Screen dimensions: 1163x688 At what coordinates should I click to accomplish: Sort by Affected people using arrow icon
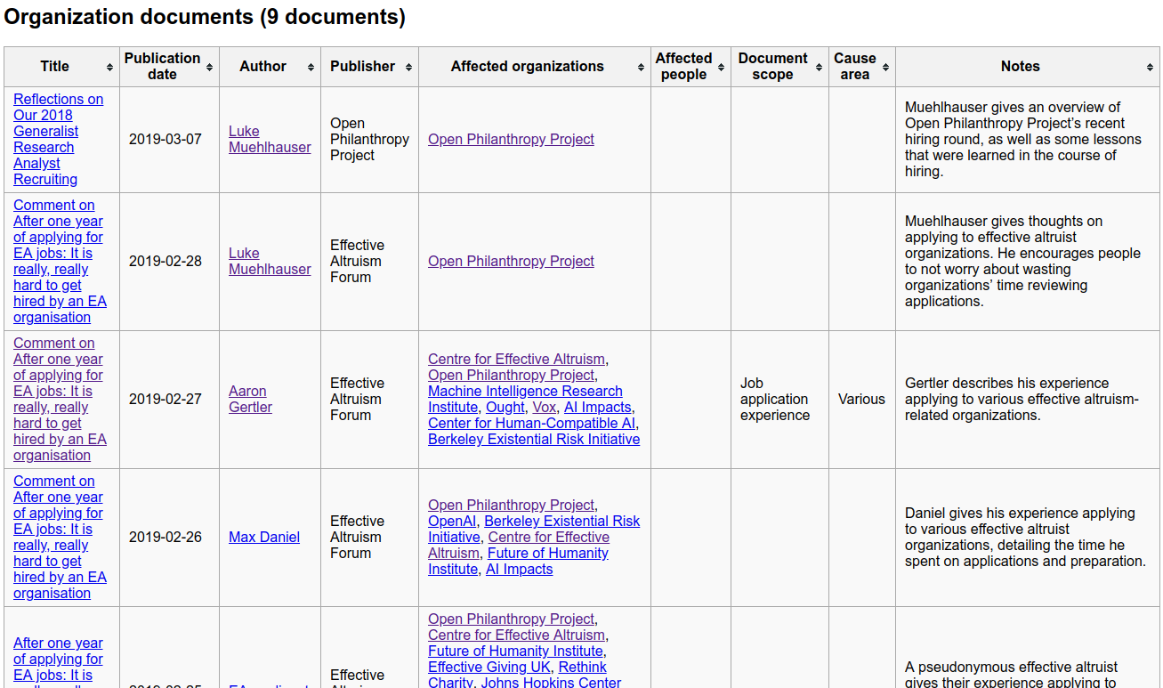[x=721, y=67]
